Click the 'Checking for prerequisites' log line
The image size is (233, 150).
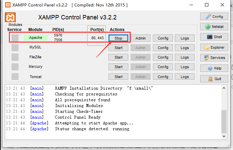[86, 94]
